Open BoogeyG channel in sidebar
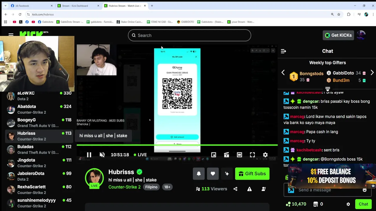The height and width of the screenshot is (211, 376). pos(39,123)
